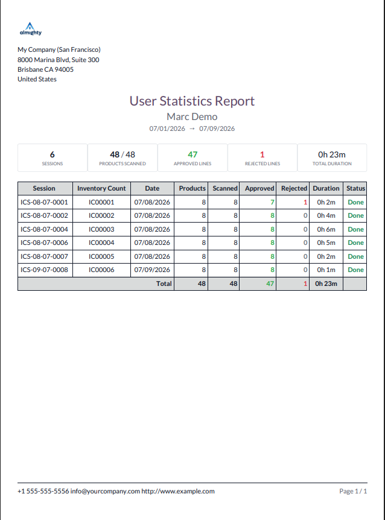Click the Inventory Count column header
Screen dimensions: 385x520
click(101, 188)
